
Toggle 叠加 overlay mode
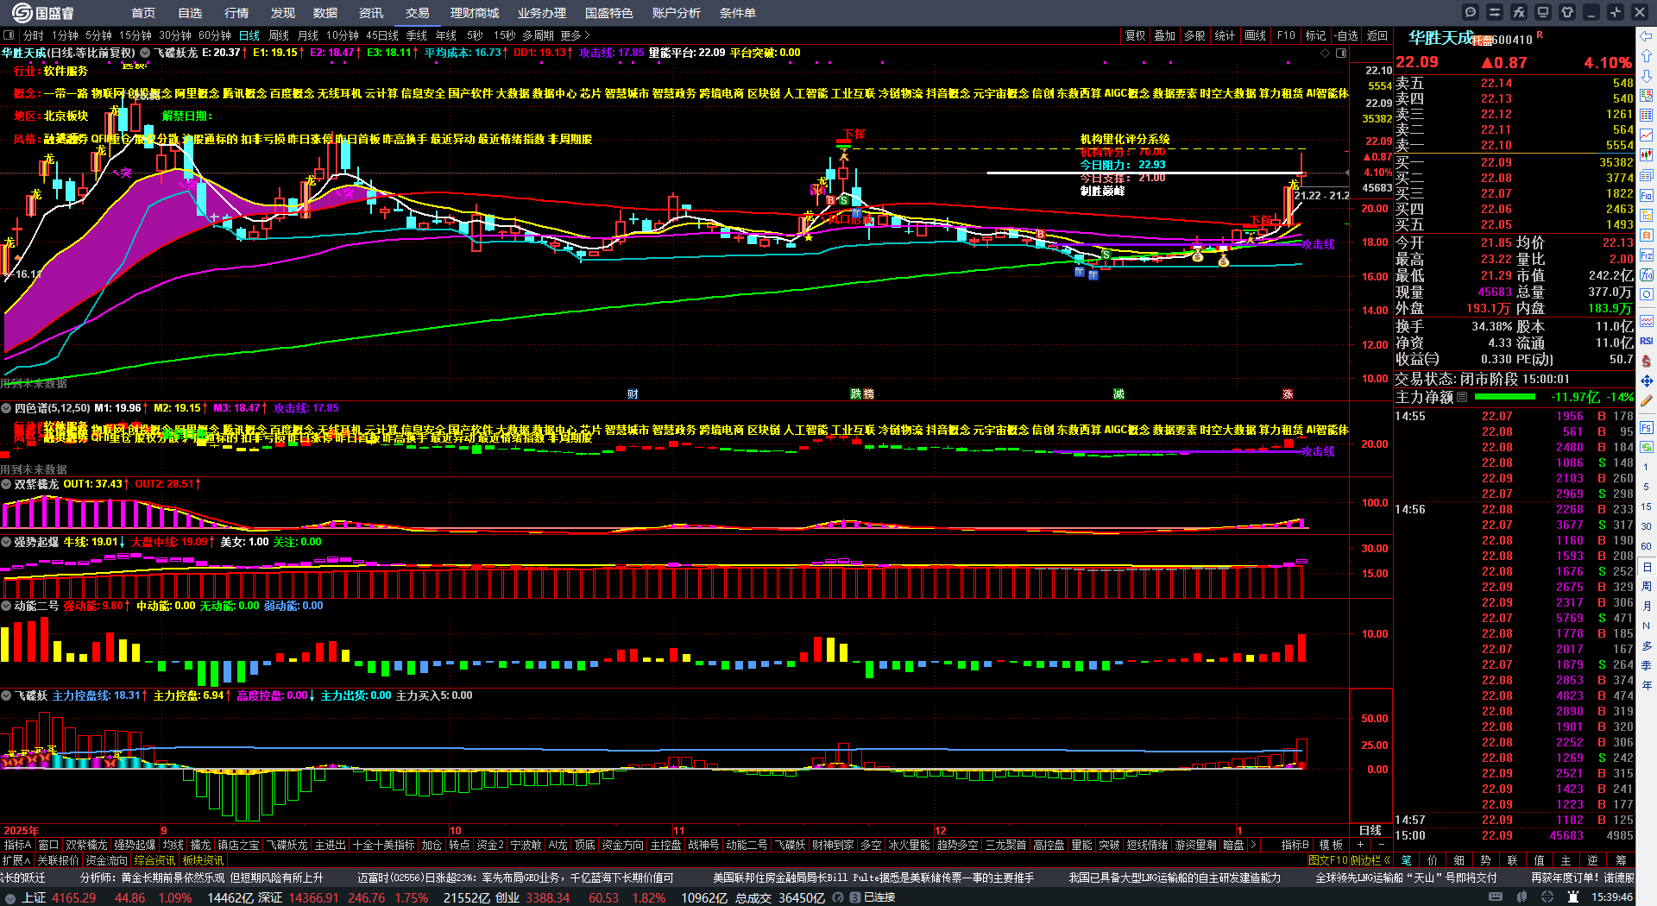(x=1165, y=35)
